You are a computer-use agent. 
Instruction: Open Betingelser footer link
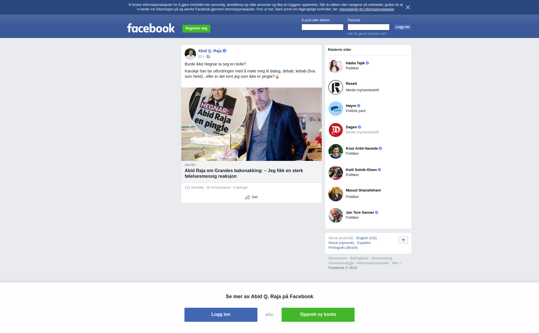tap(359, 258)
